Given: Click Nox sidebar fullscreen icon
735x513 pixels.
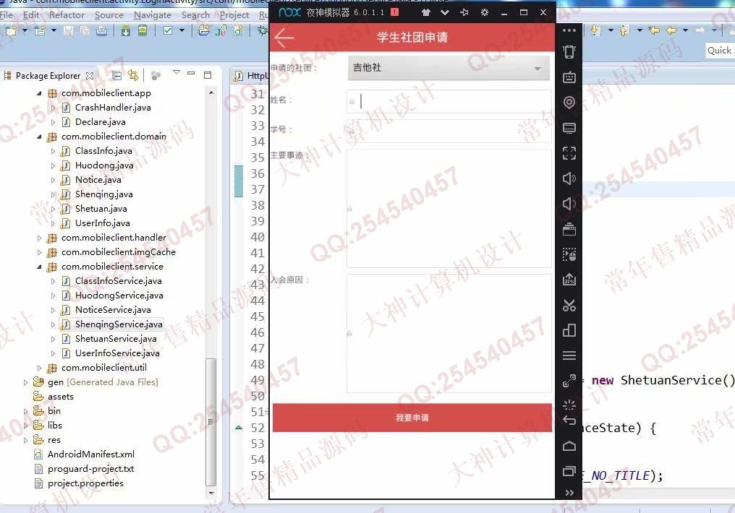Looking at the screenshot, I should (x=569, y=153).
